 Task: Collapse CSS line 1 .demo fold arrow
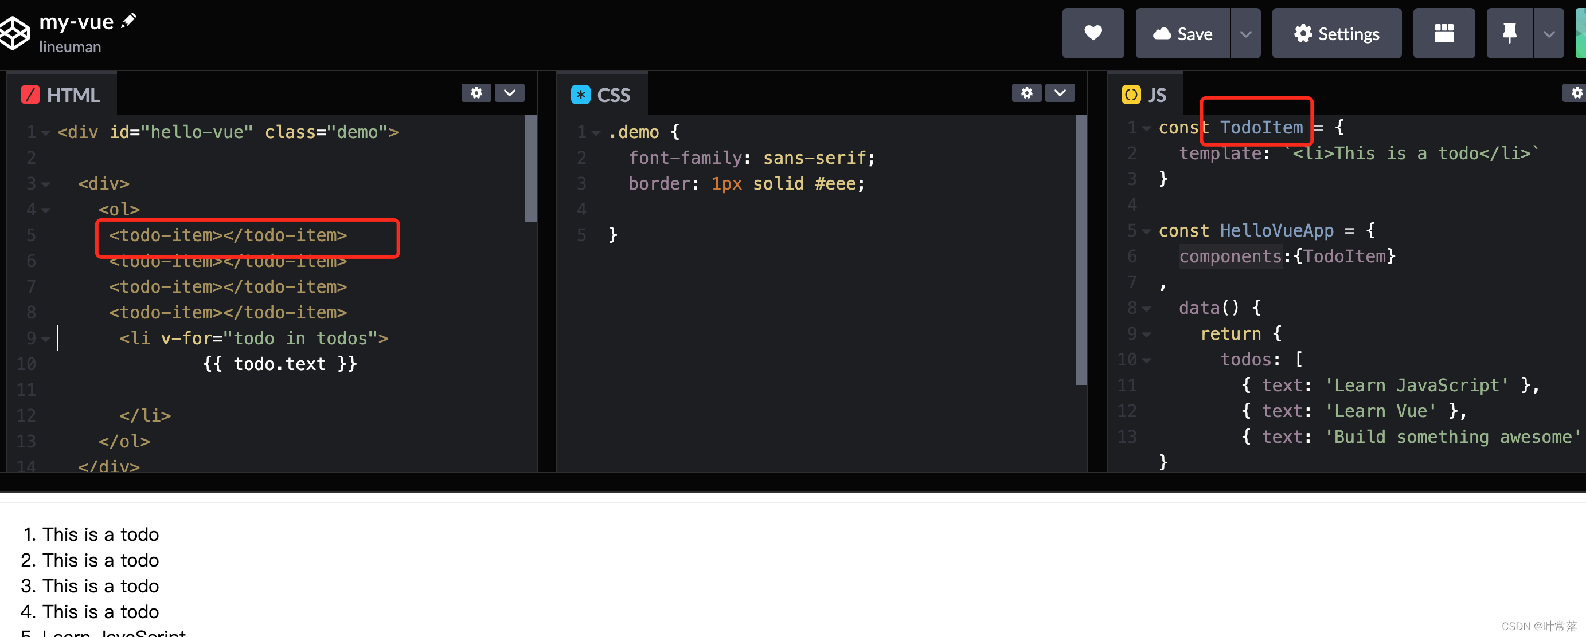[x=595, y=133]
